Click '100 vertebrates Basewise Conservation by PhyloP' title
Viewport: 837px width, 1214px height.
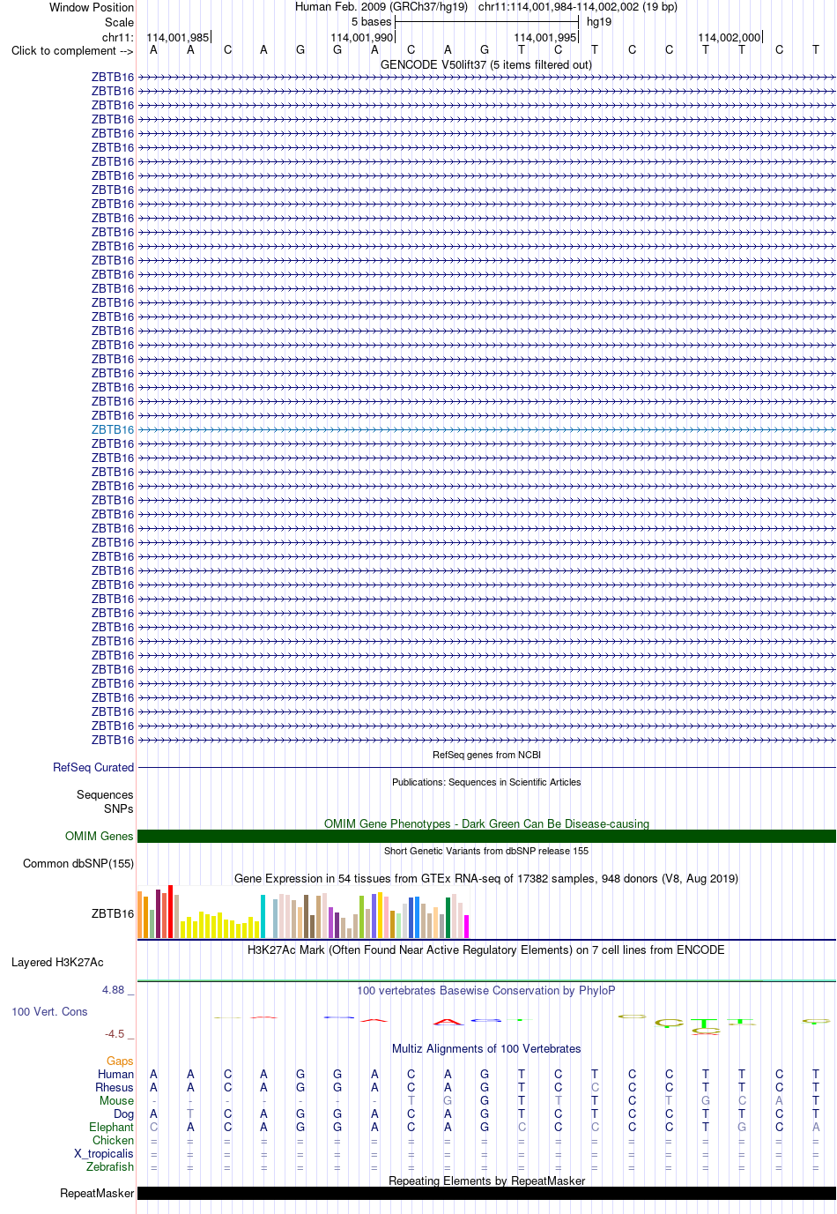click(486, 990)
